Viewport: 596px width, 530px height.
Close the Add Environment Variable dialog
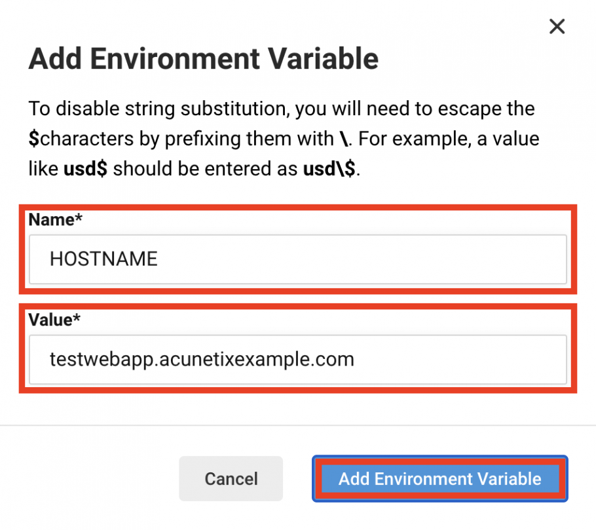point(557,27)
